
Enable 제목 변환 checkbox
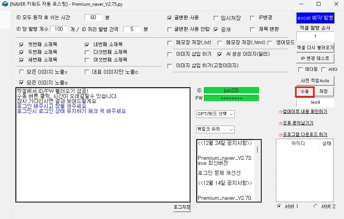(x=252, y=29)
